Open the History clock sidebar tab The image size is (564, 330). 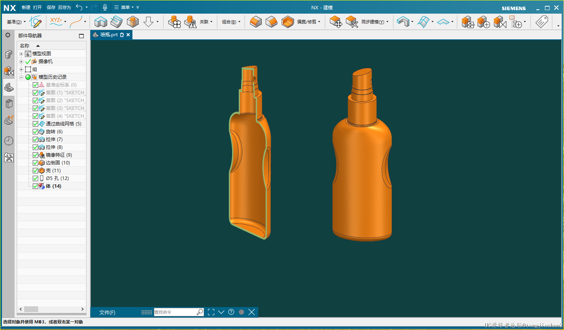(x=9, y=141)
